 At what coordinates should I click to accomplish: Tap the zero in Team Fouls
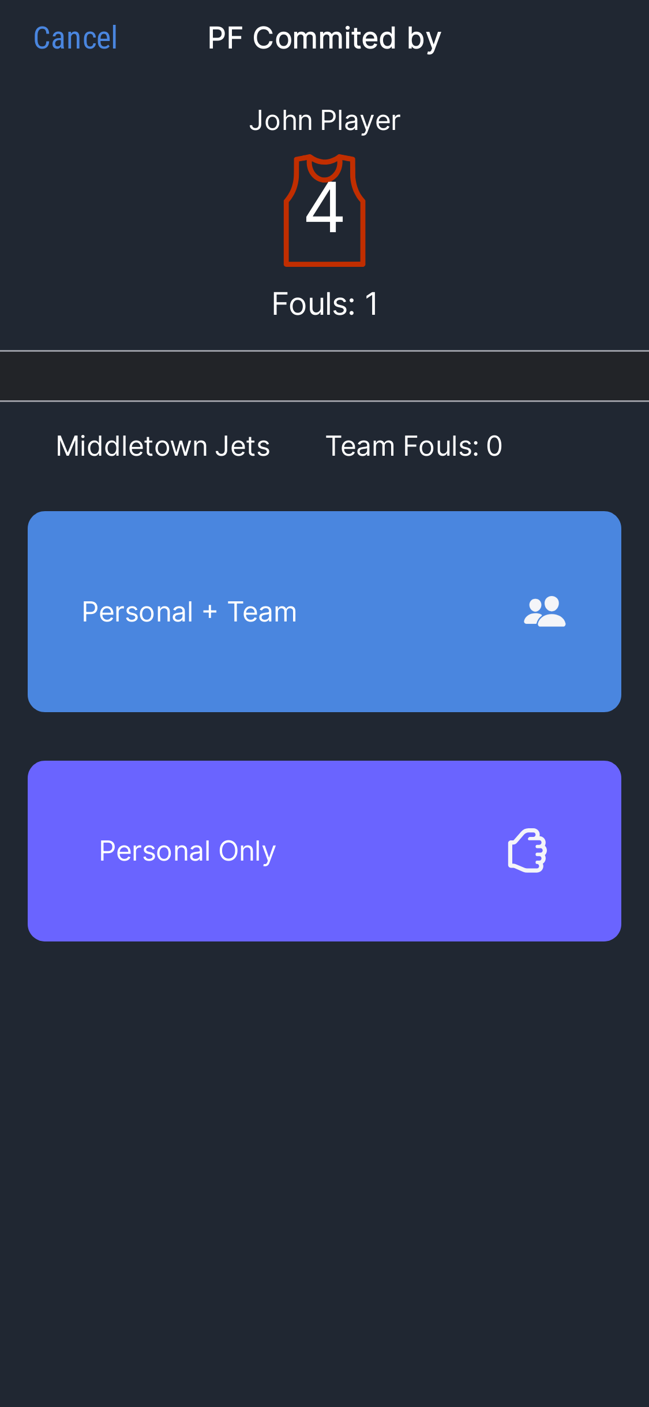494,446
